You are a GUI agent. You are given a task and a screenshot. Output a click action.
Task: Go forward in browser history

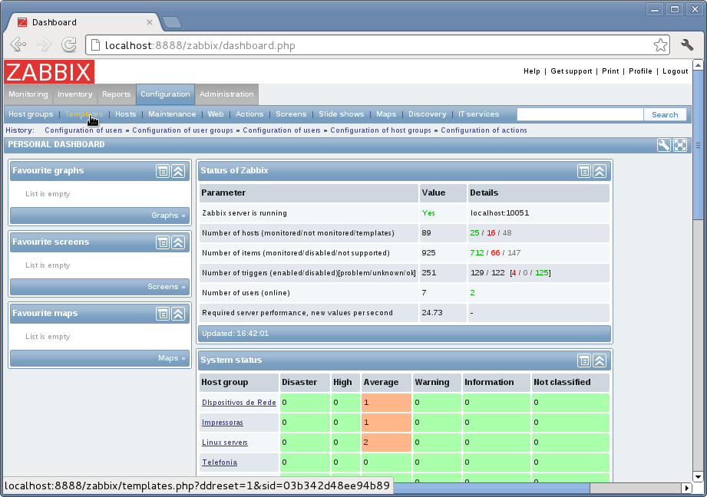tap(44, 44)
